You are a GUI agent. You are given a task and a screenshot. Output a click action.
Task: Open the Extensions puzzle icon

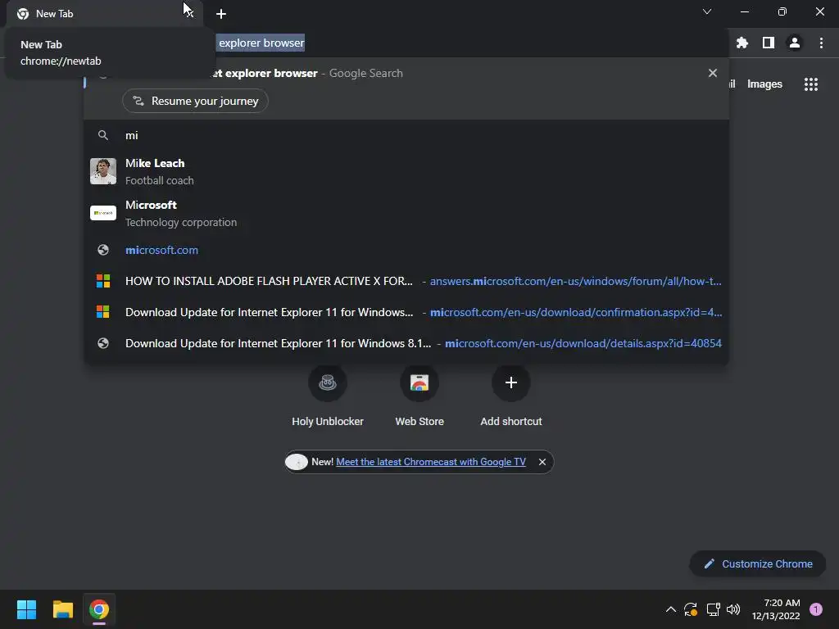741,43
